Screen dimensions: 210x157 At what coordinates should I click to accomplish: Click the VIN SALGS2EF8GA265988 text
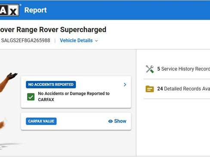click(26, 40)
